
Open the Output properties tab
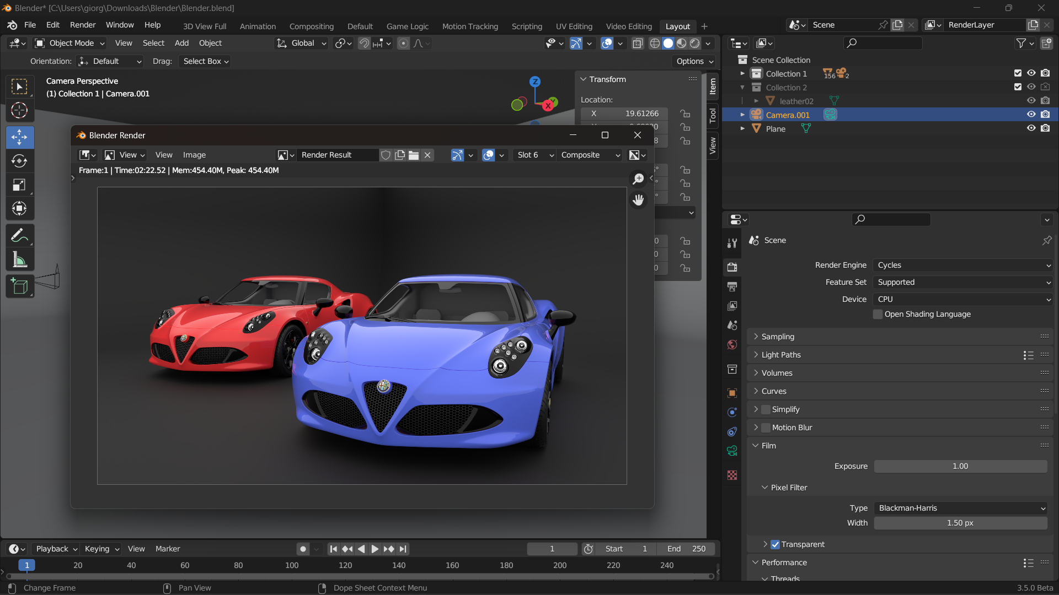click(732, 286)
